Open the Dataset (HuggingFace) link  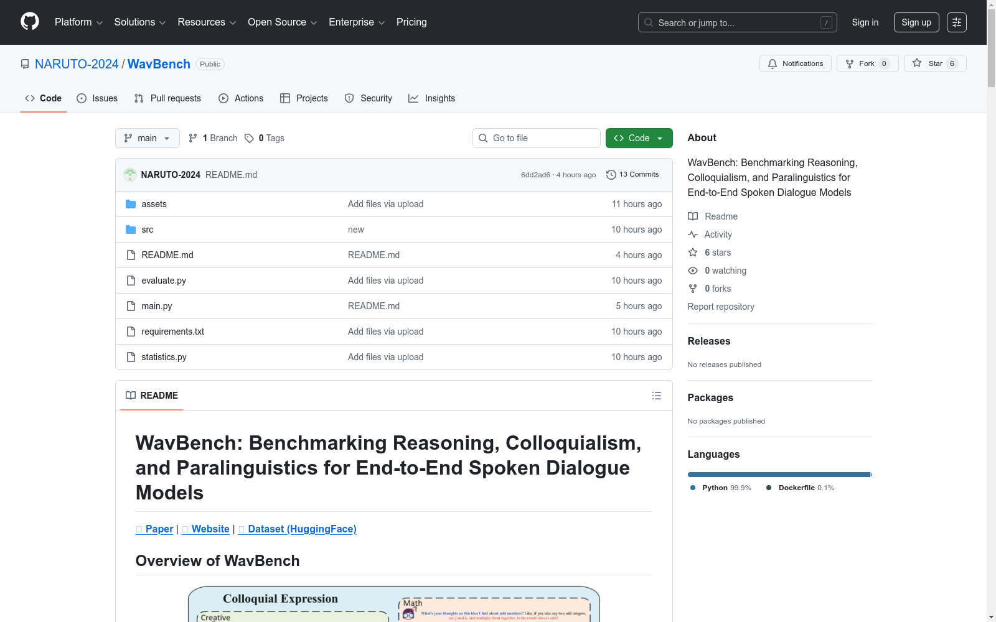point(298,529)
